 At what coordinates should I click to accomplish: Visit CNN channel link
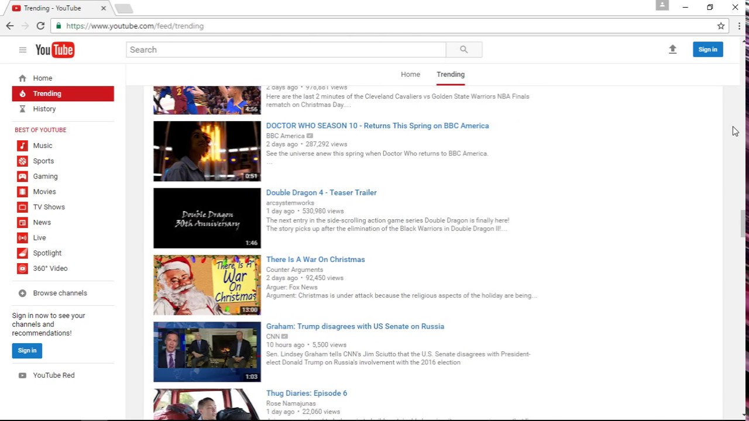(273, 337)
